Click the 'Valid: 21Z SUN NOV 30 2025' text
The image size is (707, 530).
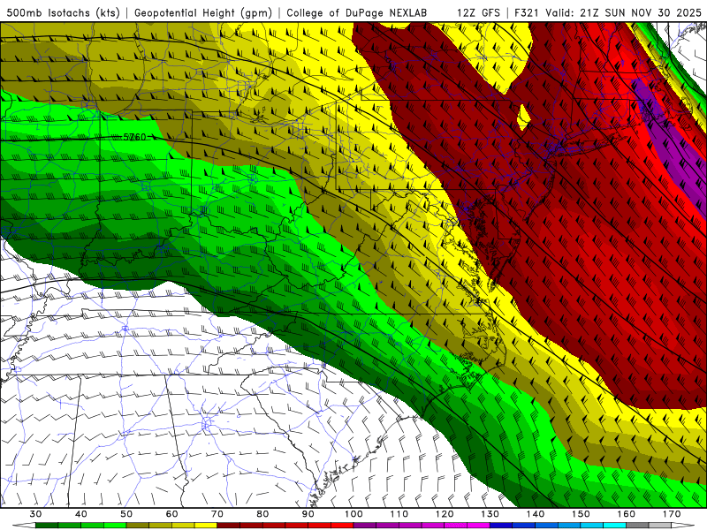click(623, 12)
